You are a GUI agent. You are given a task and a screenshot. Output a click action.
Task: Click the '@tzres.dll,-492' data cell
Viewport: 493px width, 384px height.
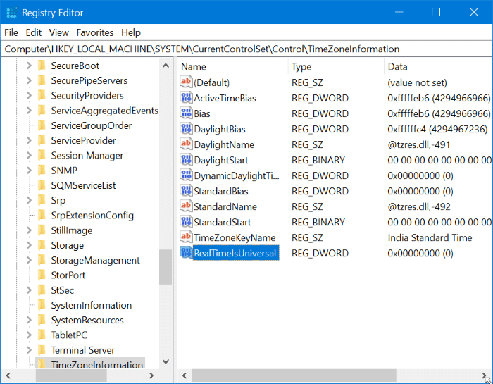(419, 206)
